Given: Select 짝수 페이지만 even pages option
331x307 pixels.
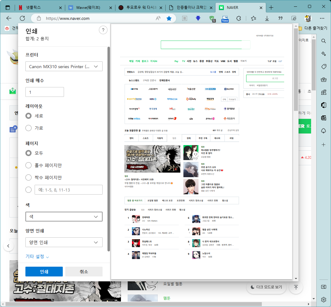Looking at the screenshot, I should coord(28,177).
